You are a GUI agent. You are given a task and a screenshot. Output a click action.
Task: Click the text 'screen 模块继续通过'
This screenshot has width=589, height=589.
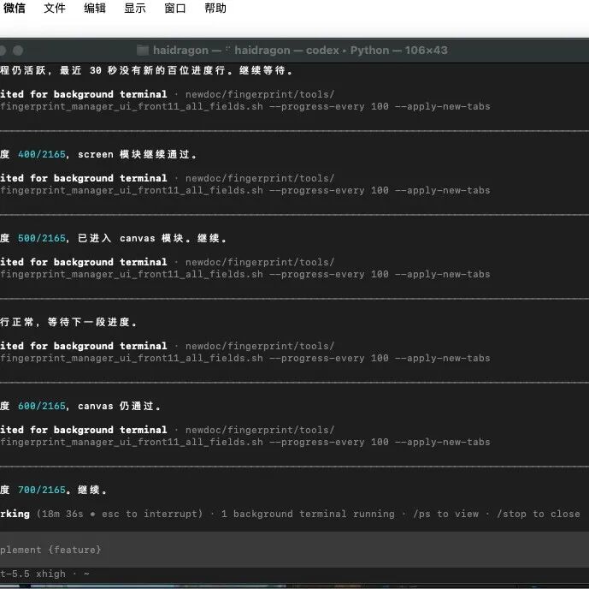133,154
